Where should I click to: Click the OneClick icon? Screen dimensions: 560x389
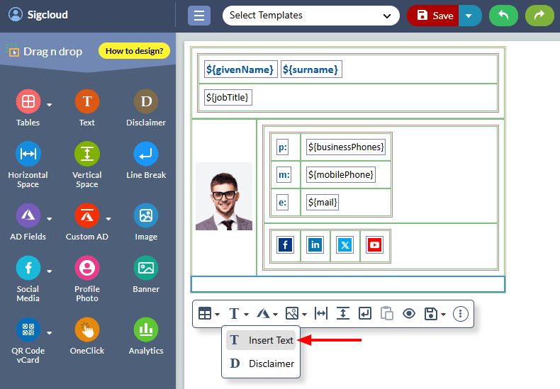click(87, 329)
